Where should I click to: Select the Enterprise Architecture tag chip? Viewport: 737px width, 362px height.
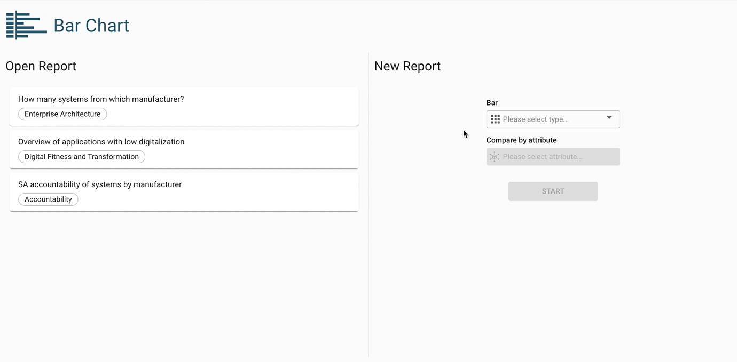point(62,114)
